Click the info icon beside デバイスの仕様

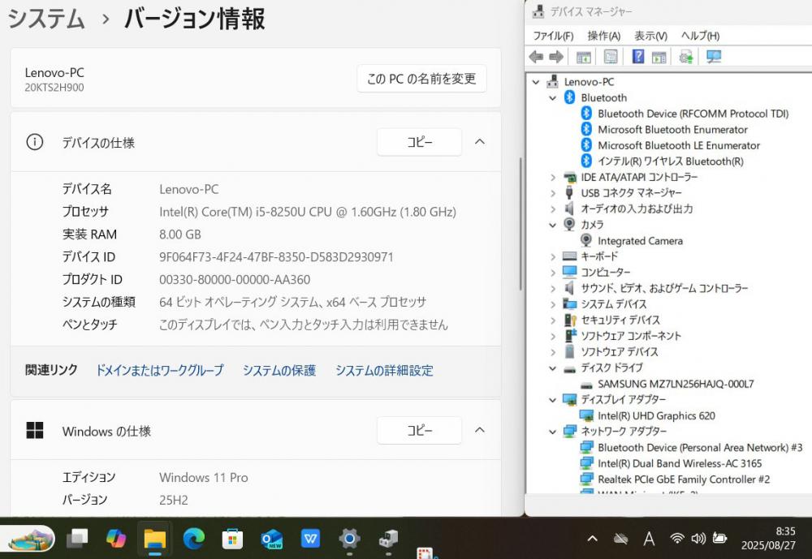click(35, 142)
